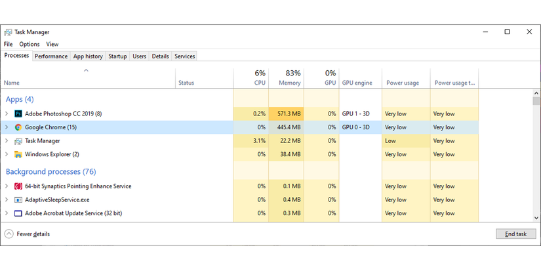Image resolution: width=541 pixels, height=271 pixels.
Task: Click the Low power usage cell
Action: 406,141
